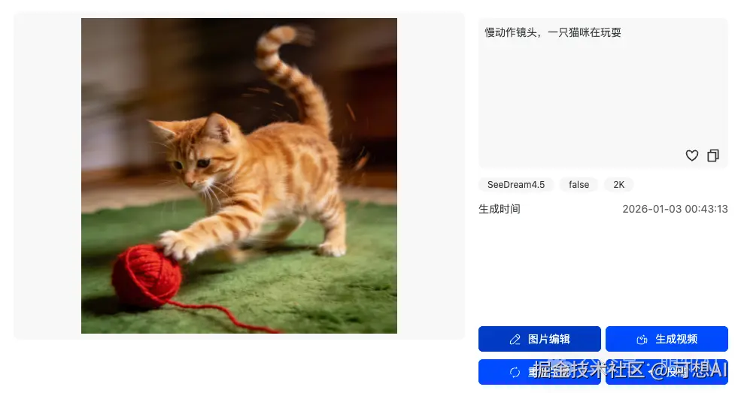
Task: Click the false parameter tag
Action: point(579,184)
